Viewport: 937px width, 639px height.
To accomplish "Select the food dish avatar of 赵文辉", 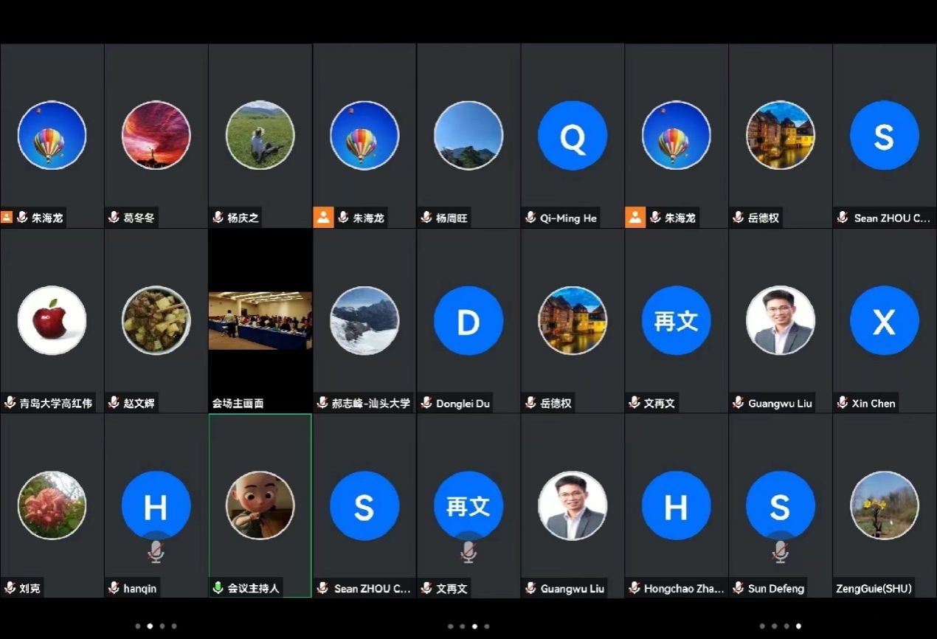I will click(x=156, y=321).
